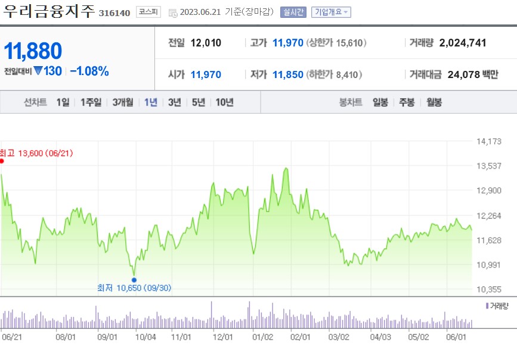This screenshot has width=517, height=358.
Task: Click the previous close value 12,010
Action: [x=206, y=43]
